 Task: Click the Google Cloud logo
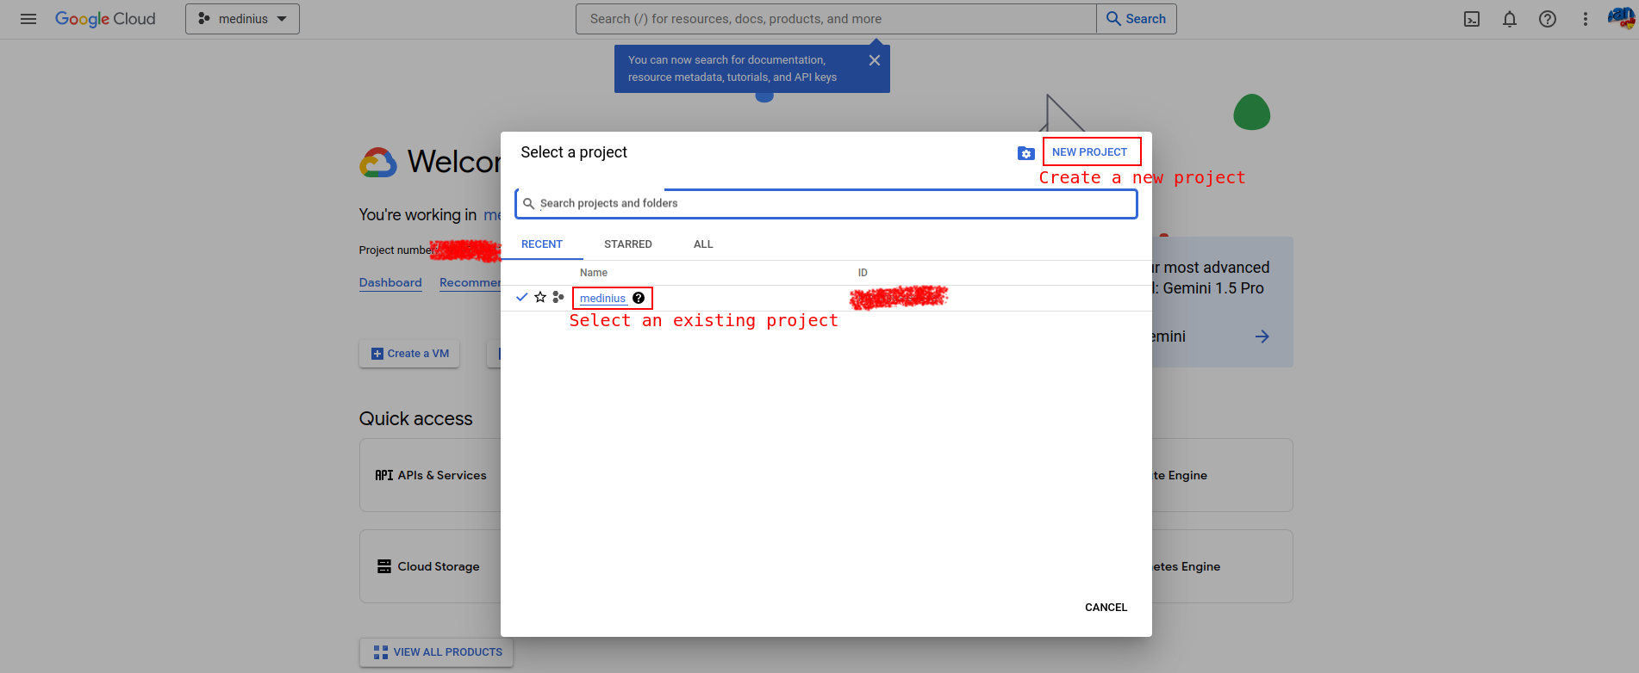(105, 19)
